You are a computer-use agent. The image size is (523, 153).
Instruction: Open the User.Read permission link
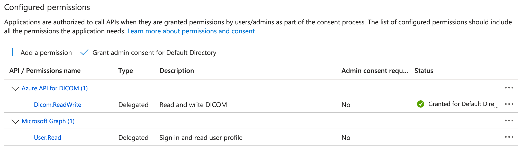(x=48, y=138)
